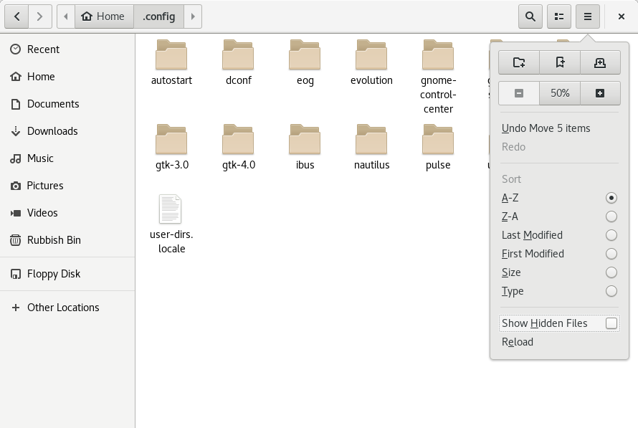Click the path bar left arrow
638x428 pixels.
click(x=66, y=16)
